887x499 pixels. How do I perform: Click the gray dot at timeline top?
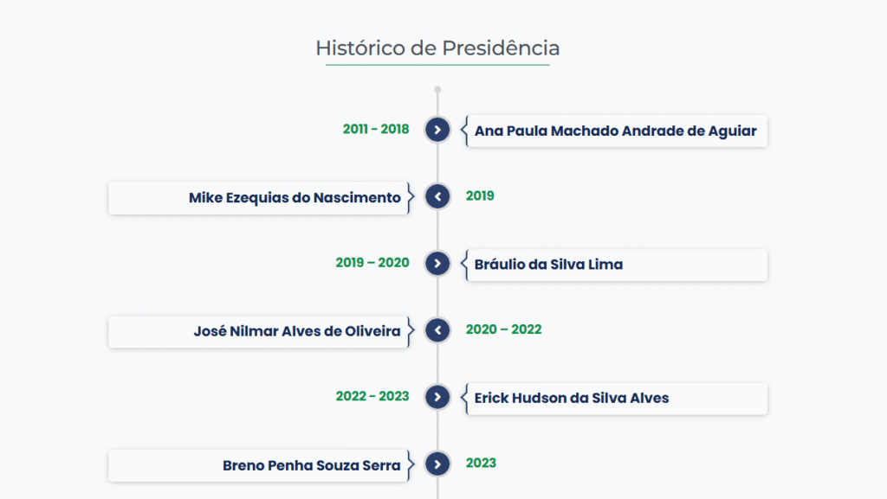437,89
